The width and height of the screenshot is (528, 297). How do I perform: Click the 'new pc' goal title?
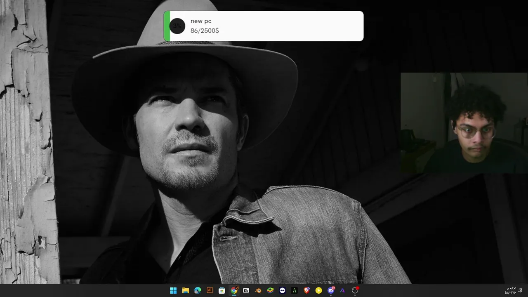[201, 21]
